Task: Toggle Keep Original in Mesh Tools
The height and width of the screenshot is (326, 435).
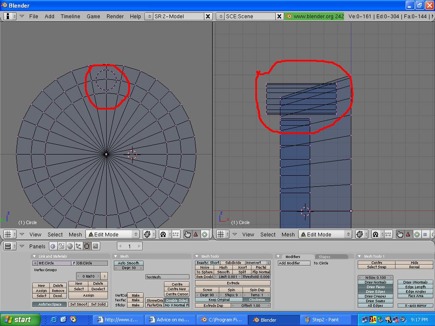Action: click(219, 300)
